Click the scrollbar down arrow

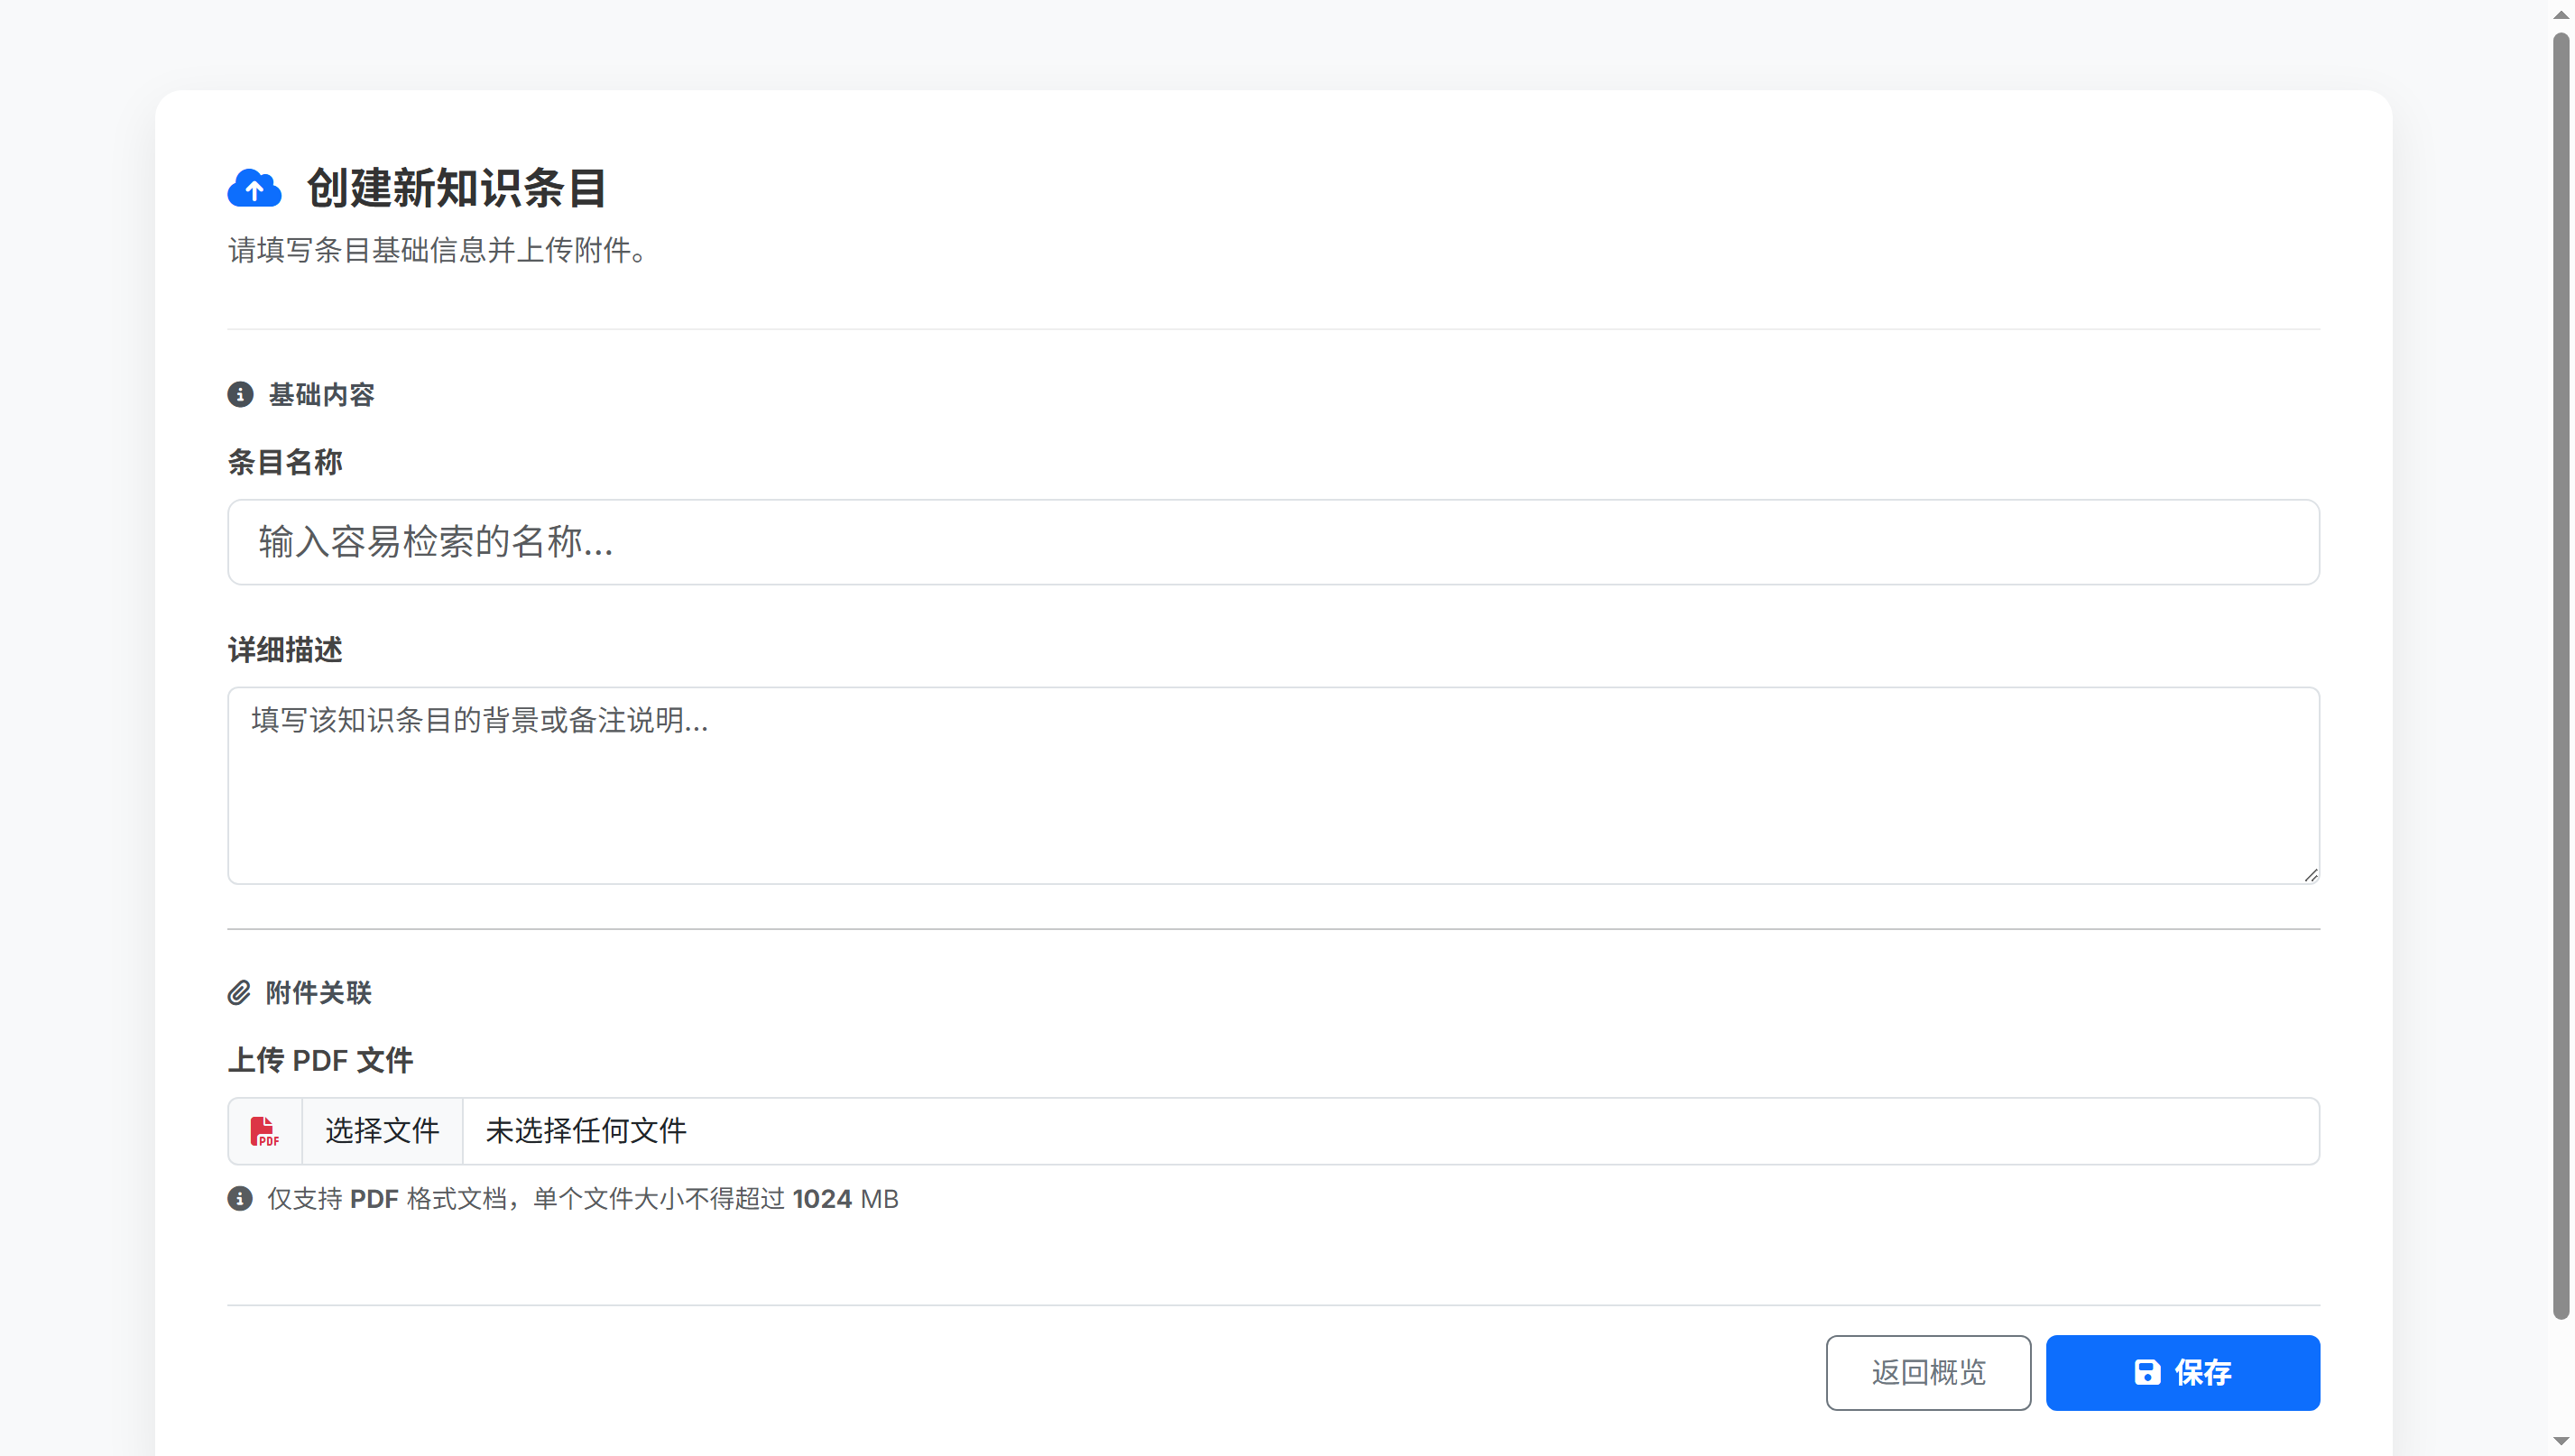(x=2560, y=1441)
